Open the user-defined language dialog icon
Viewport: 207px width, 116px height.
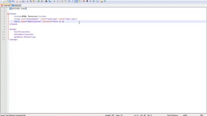click(x=80, y=1)
